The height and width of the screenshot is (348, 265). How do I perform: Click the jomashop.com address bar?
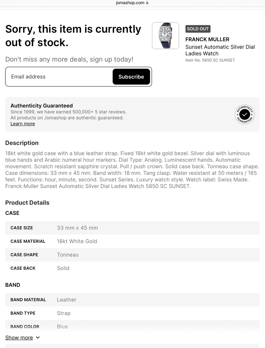click(x=130, y=3)
